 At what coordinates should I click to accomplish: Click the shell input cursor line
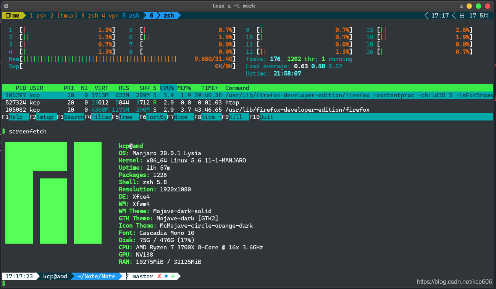[11, 284]
